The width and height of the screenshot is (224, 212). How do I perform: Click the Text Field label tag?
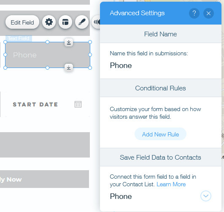coord(19,38)
